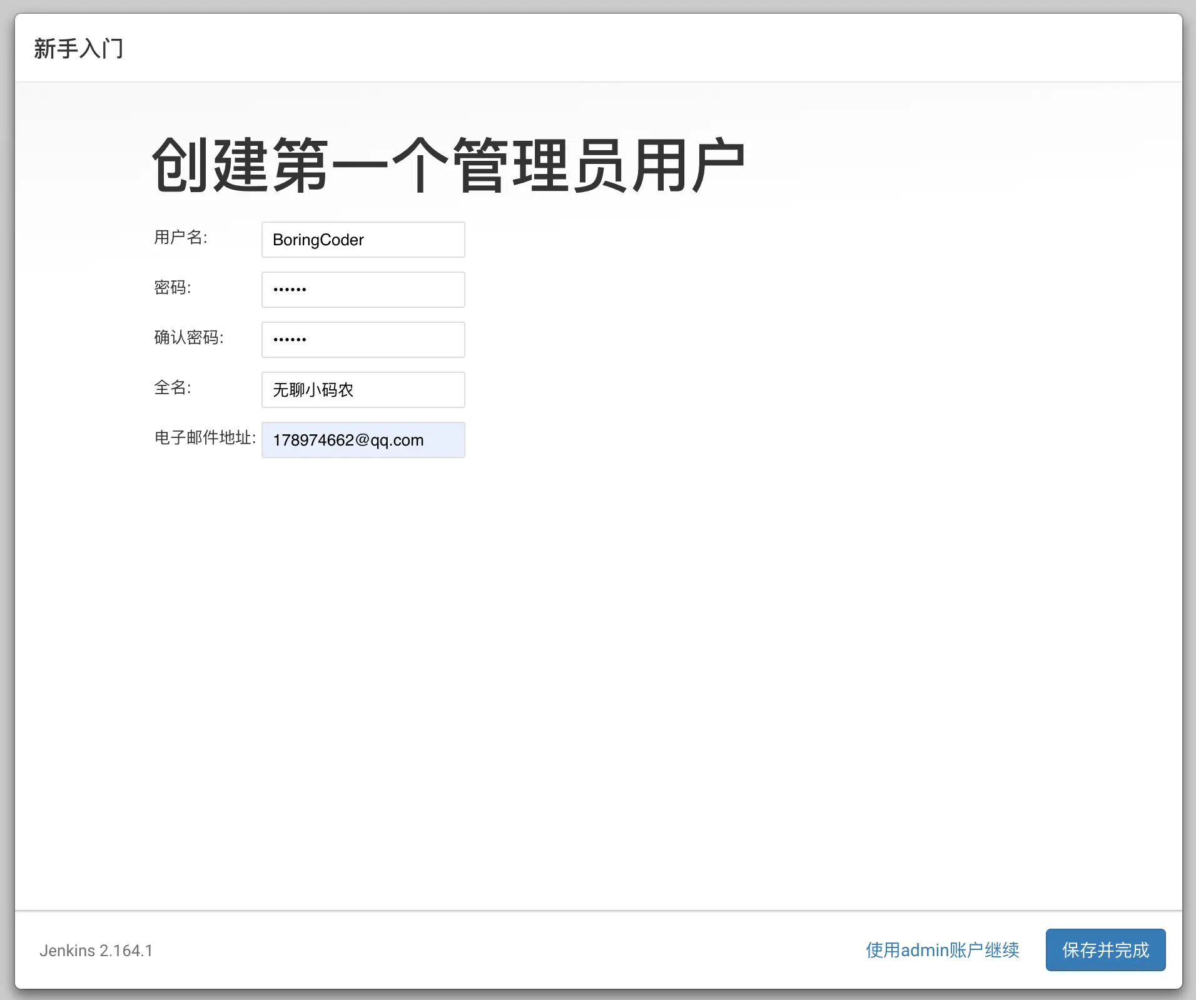The image size is (1196, 1000).
Task: Click the Jenkins 2.164.1 version text
Action: tap(95, 951)
